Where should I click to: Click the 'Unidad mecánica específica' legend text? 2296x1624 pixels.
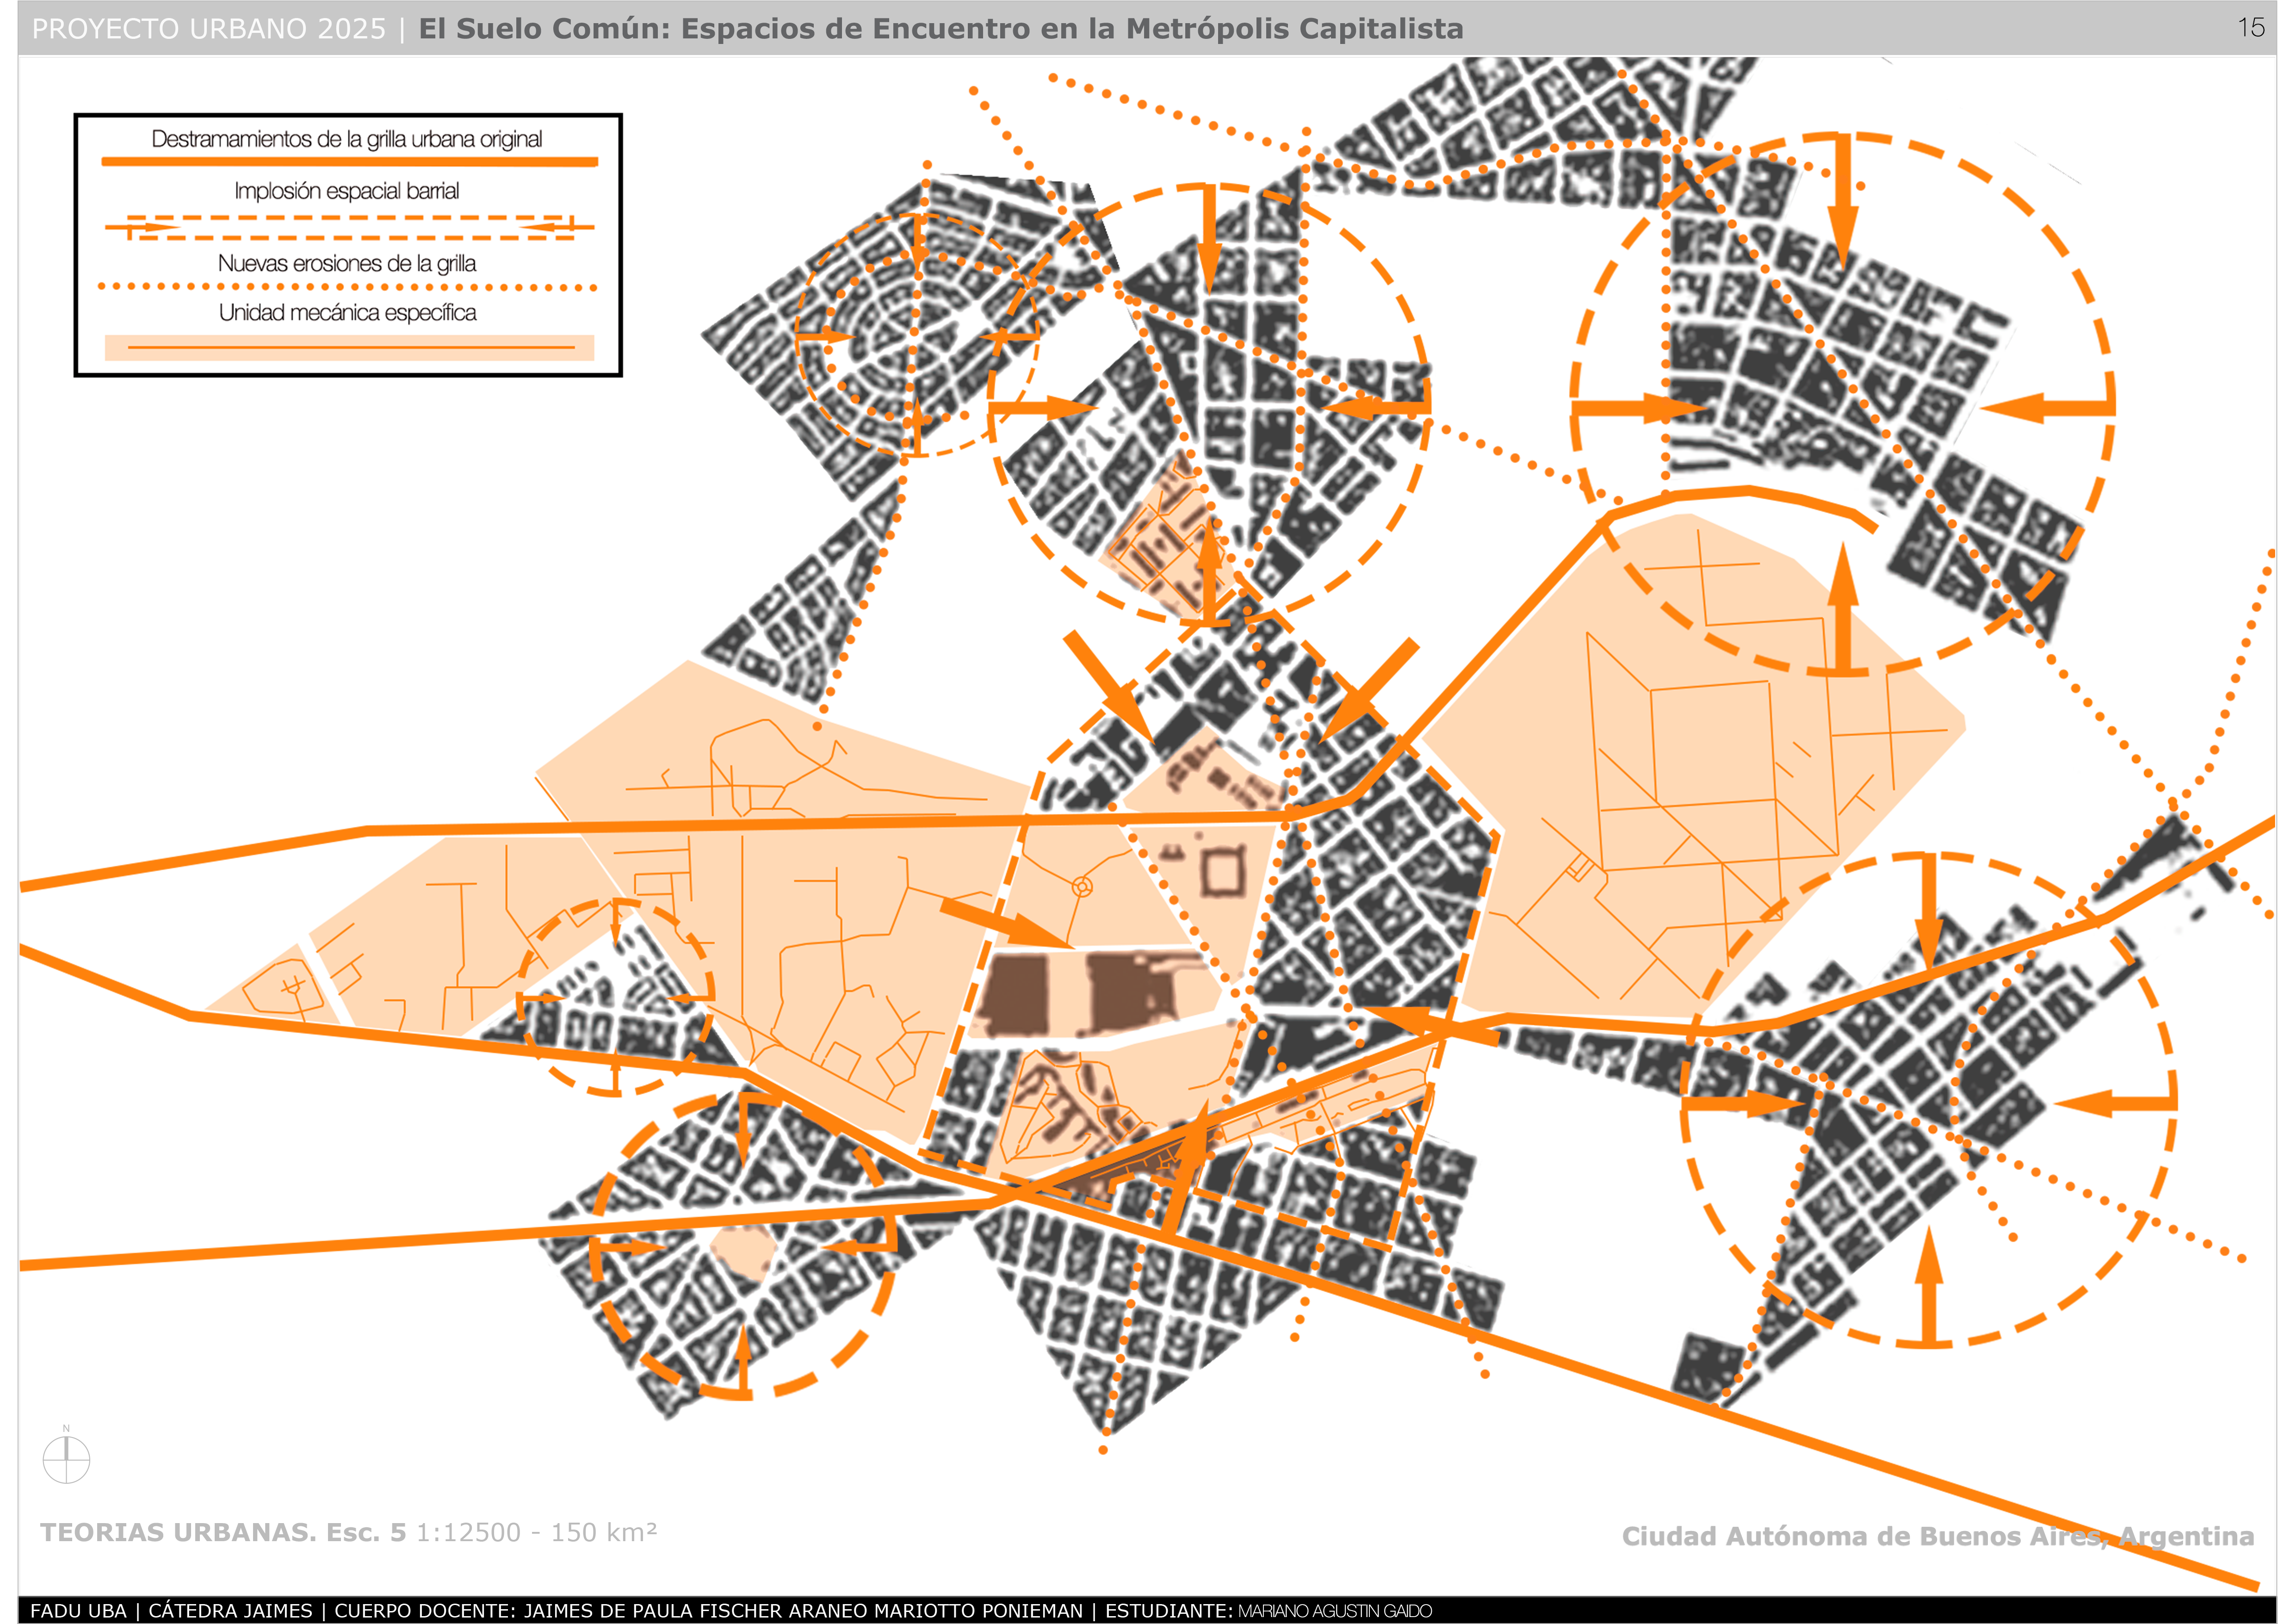tap(347, 312)
